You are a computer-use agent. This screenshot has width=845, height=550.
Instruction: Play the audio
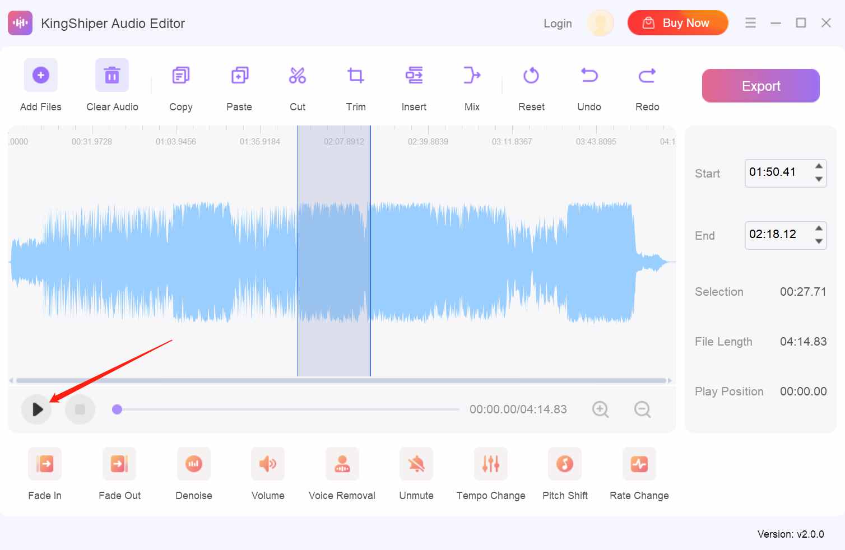(x=37, y=409)
